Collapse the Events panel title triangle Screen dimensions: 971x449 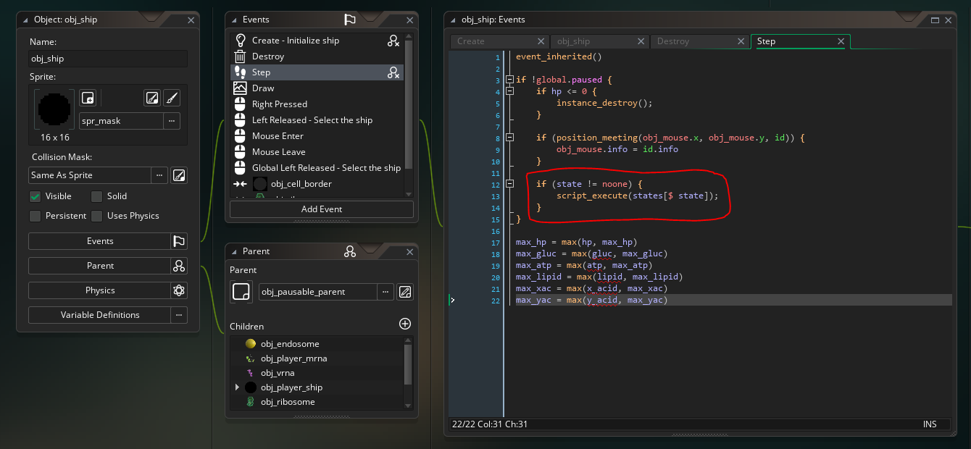pos(233,20)
